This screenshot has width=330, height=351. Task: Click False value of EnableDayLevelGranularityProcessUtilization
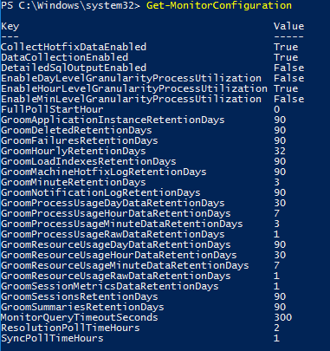pyautogui.click(x=288, y=78)
